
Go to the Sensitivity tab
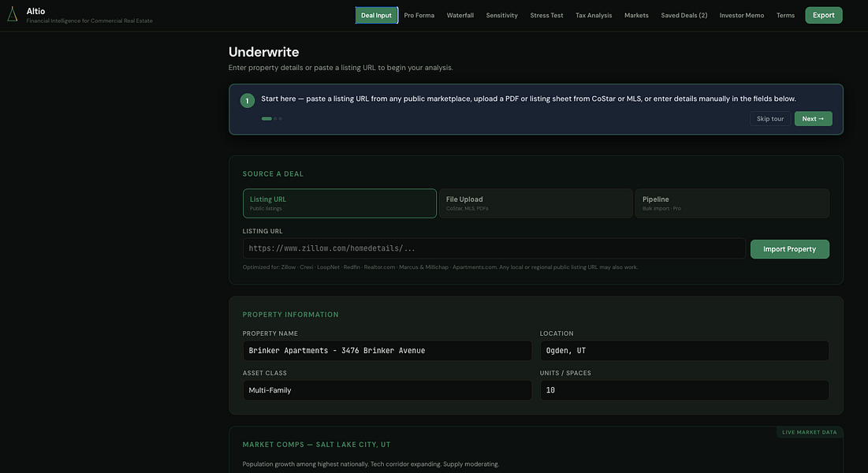point(502,16)
